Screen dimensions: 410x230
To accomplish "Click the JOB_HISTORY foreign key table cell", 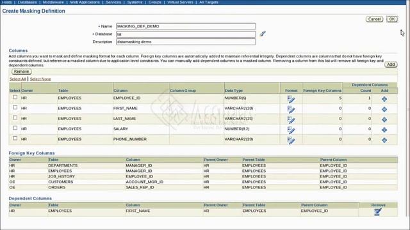I will click(x=61, y=176).
